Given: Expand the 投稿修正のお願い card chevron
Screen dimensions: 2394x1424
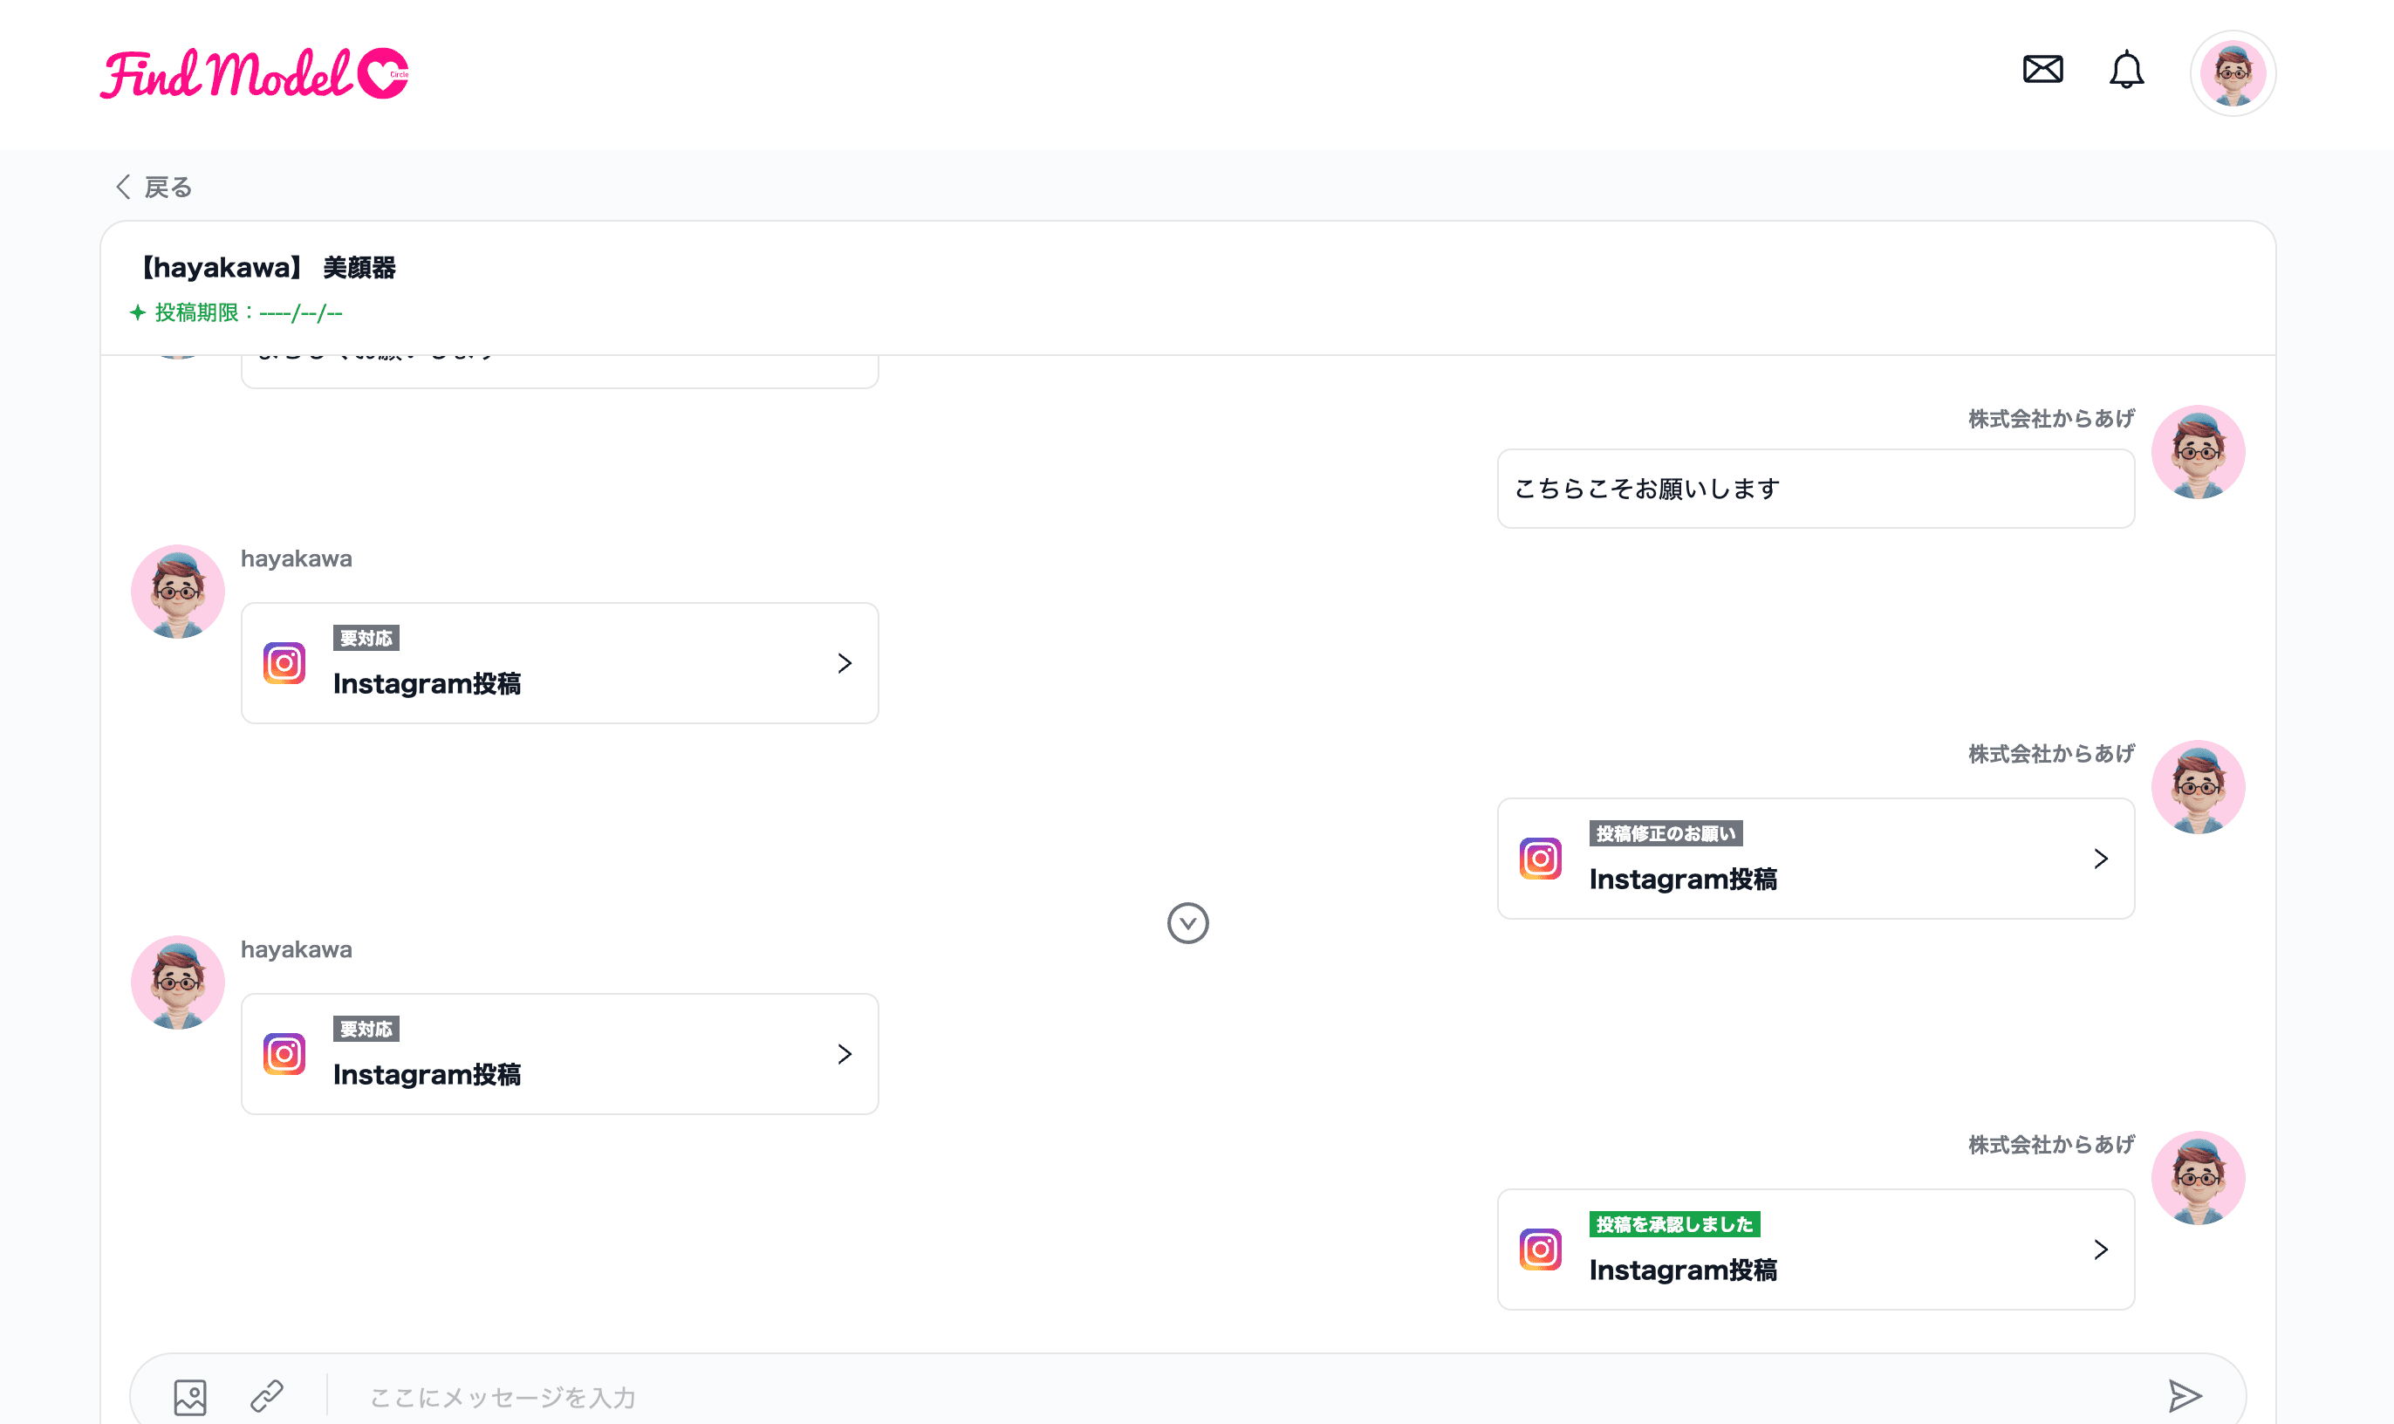Looking at the screenshot, I should pos(2102,859).
